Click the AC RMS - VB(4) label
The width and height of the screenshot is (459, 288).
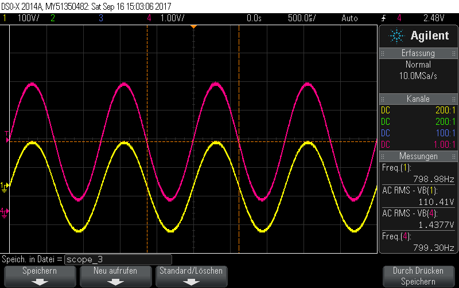[x=410, y=213]
